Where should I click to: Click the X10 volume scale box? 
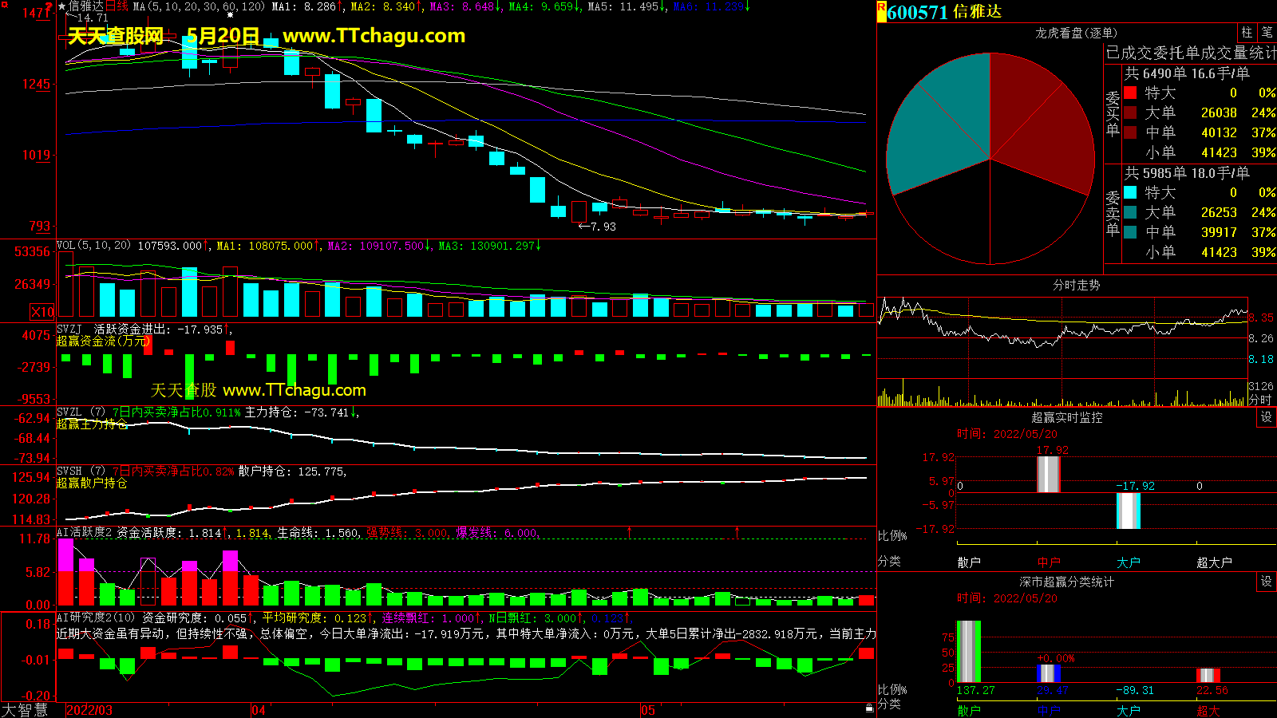[x=42, y=312]
